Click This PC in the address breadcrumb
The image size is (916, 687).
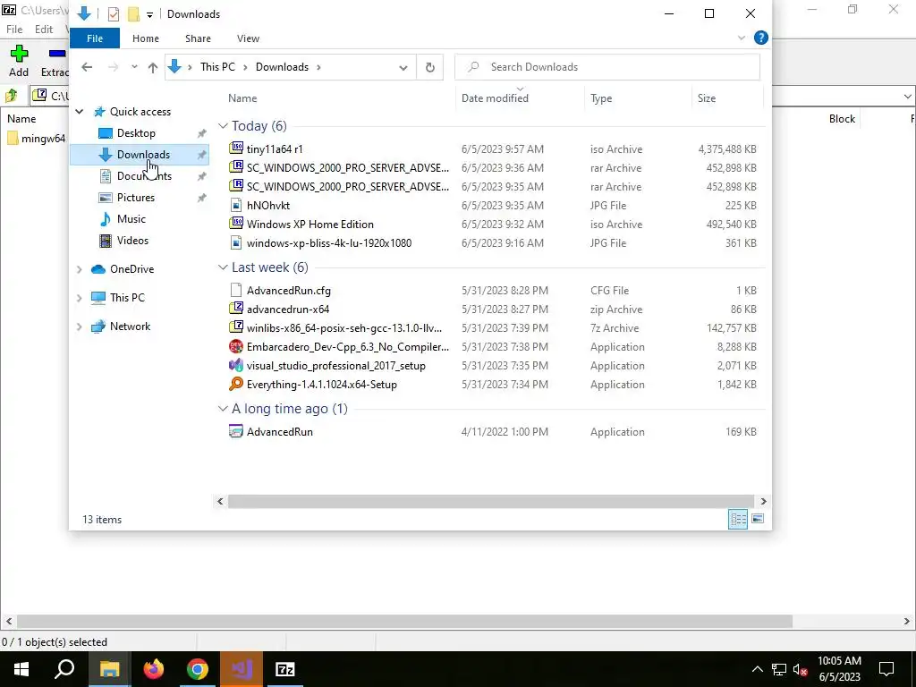click(x=217, y=66)
